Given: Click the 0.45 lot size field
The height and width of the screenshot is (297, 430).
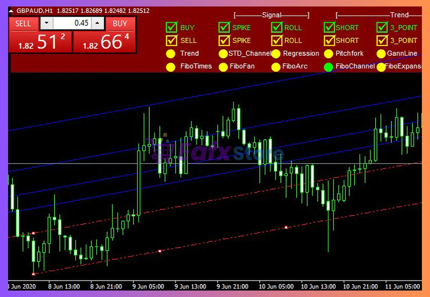Looking at the screenshot, I should click(72, 23).
